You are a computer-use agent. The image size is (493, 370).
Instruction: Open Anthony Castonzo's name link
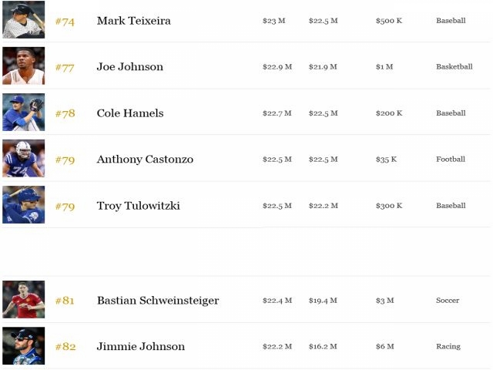(x=145, y=160)
